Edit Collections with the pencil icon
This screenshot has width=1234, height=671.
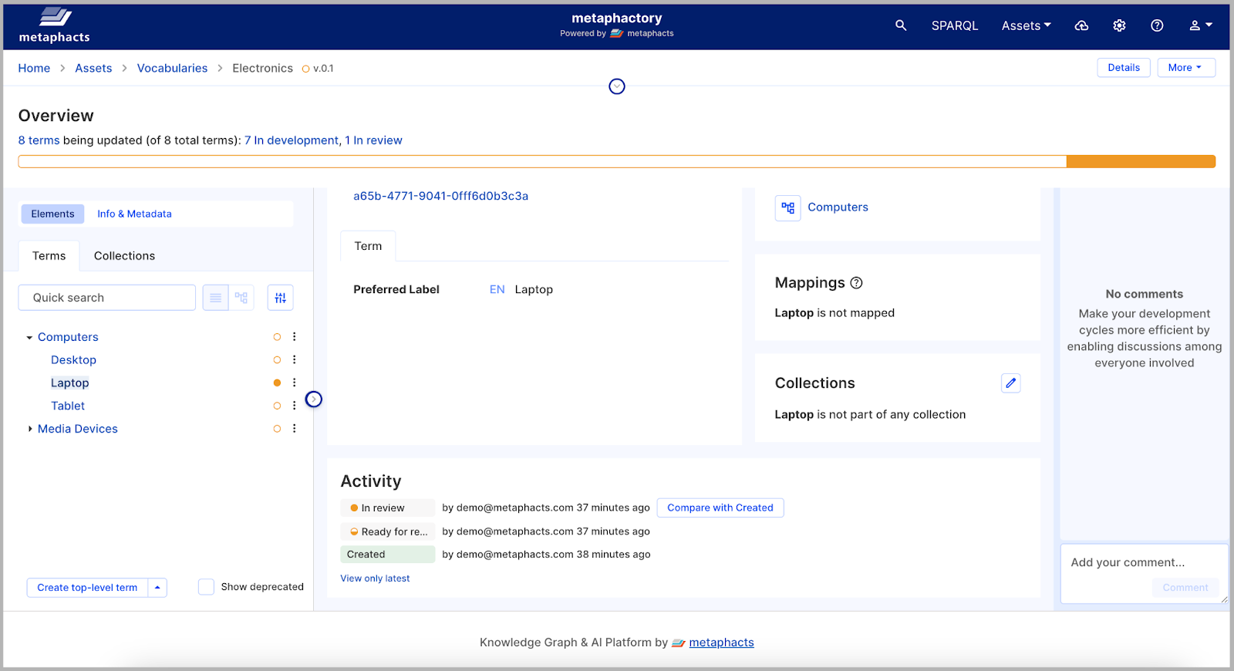click(x=1010, y=383)
